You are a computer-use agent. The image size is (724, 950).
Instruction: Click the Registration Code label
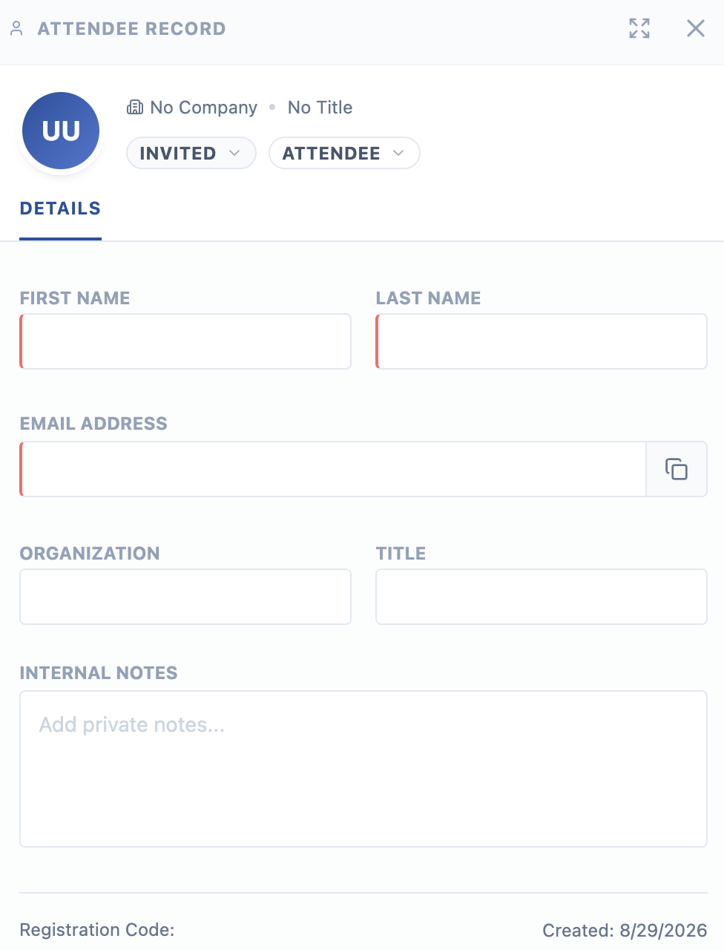tap(97, 930)
